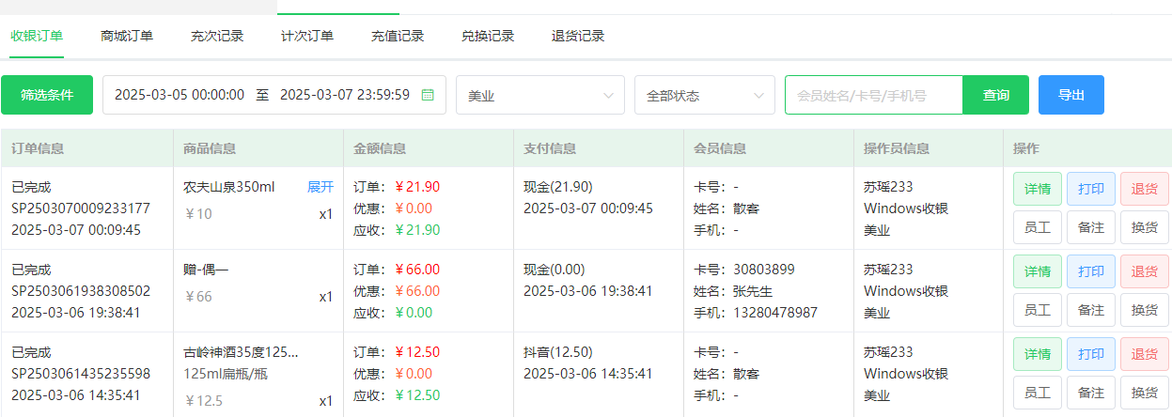Export orders with 导出 button

tap(1071, 95)
